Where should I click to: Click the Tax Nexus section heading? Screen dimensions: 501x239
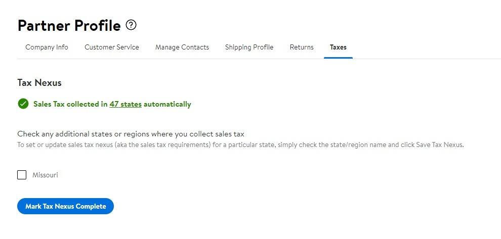pos(39,82)
